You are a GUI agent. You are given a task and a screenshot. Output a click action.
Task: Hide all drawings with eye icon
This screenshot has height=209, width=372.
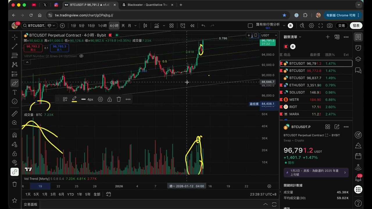(15, 163)
